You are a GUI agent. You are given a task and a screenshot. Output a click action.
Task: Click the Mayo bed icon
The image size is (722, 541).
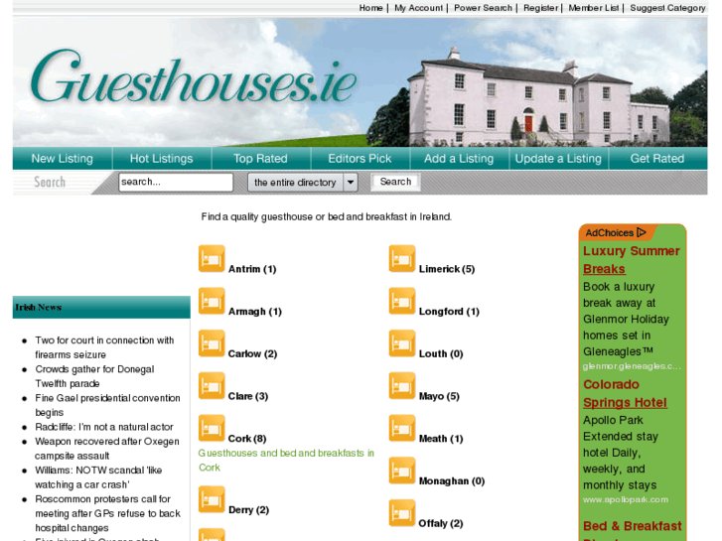tap(402, 386)
